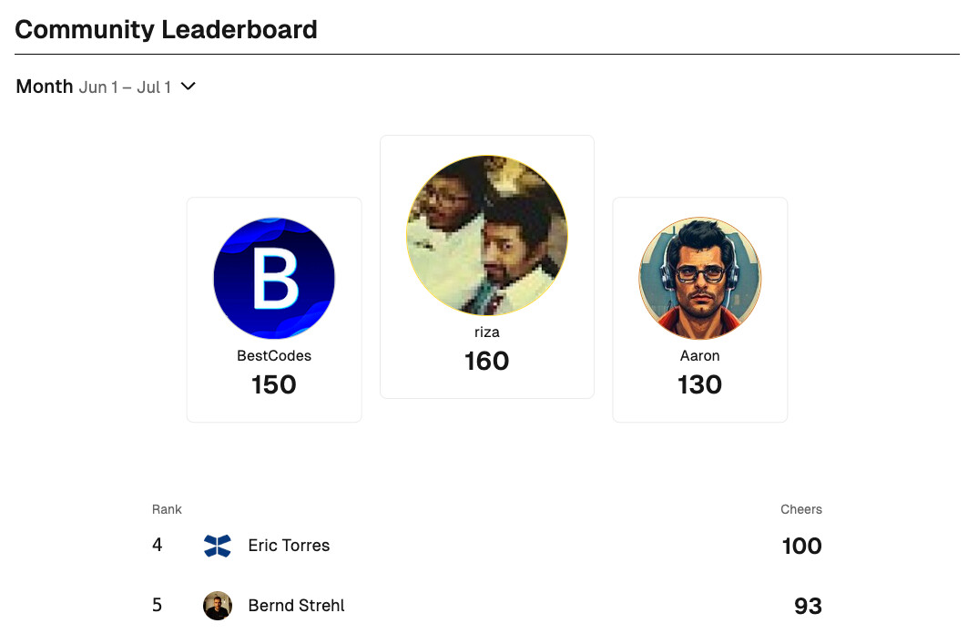
Task: Click riza's 160 cheers score
Action: [487, 361]
